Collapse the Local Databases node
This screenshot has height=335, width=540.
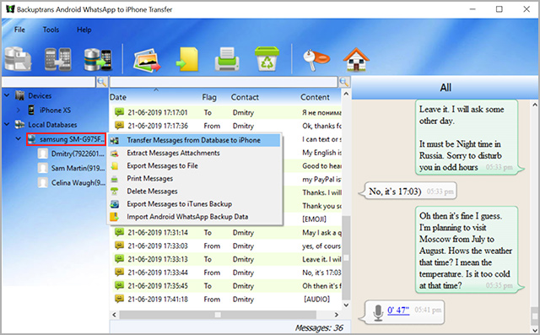click(x=7, y=124)
